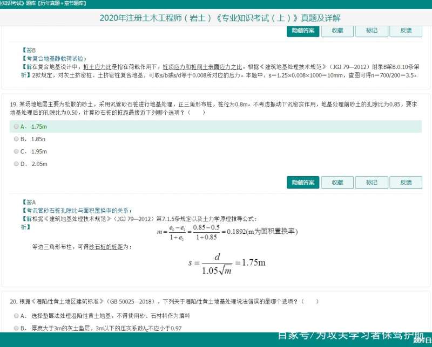Click 隐藏答案 button below question 19
Viewport: 432px width, 347px height.
[x=302, y=182]
